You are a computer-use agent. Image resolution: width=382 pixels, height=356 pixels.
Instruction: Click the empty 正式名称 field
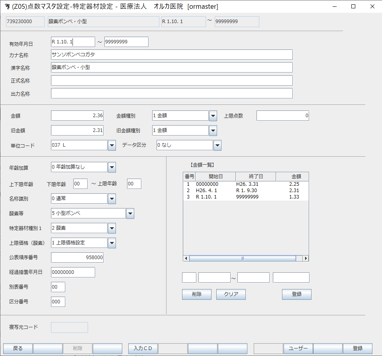(x=172, y=81)
